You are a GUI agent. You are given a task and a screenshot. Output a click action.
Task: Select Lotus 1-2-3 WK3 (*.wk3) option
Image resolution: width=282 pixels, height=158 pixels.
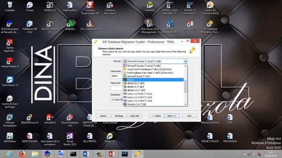153,97
